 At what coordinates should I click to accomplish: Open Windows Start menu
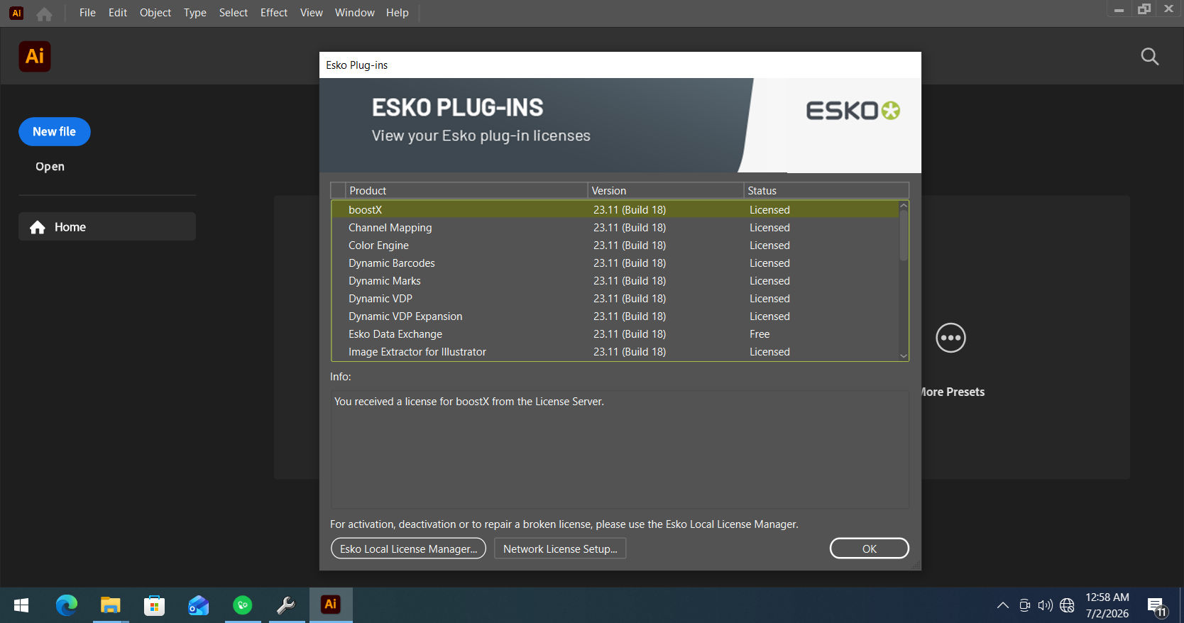click(21, 605)
